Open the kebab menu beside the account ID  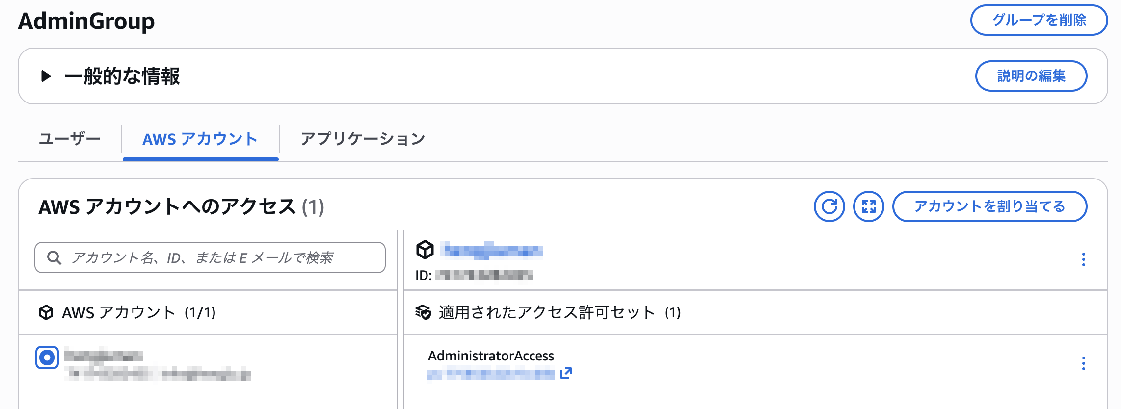(1083, 260)
